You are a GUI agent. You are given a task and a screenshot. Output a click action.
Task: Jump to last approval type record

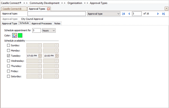[x=163, y=14]
